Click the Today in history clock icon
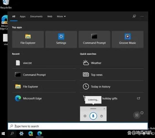This screenshot has height=138, width=155. (x=86, y=86)
